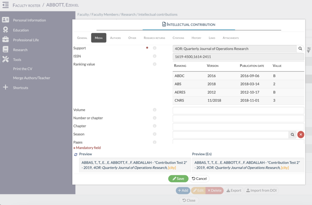Click info icon beside ISSN label
This screenshot has height=205, width=312.
click(154, 56)
